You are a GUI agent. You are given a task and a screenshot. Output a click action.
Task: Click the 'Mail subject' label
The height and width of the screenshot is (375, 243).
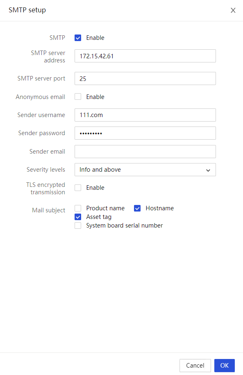click(x=48, y=210)
